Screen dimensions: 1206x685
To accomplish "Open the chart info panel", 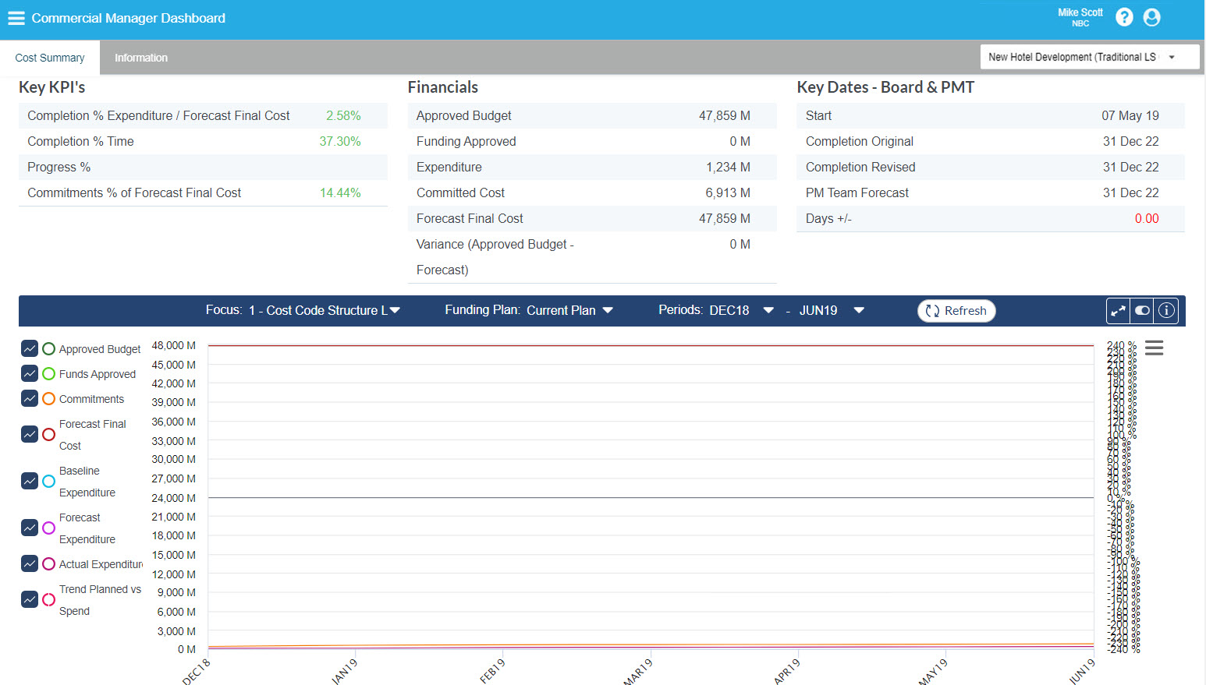I will (1166, 310).
